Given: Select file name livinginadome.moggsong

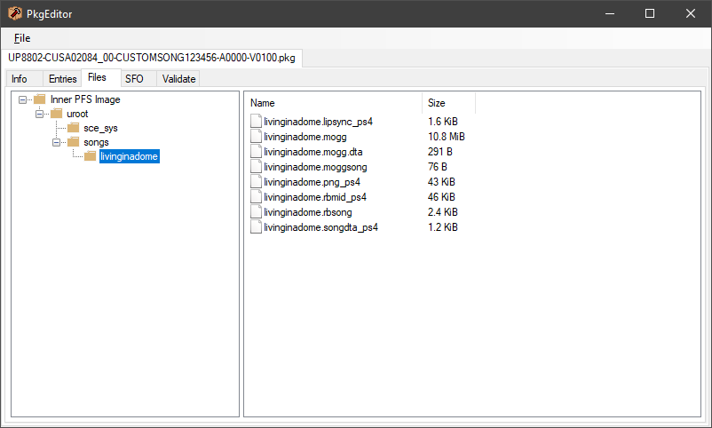Looking at the screenshot, I should pyautogui.click(x=315, y=167).
